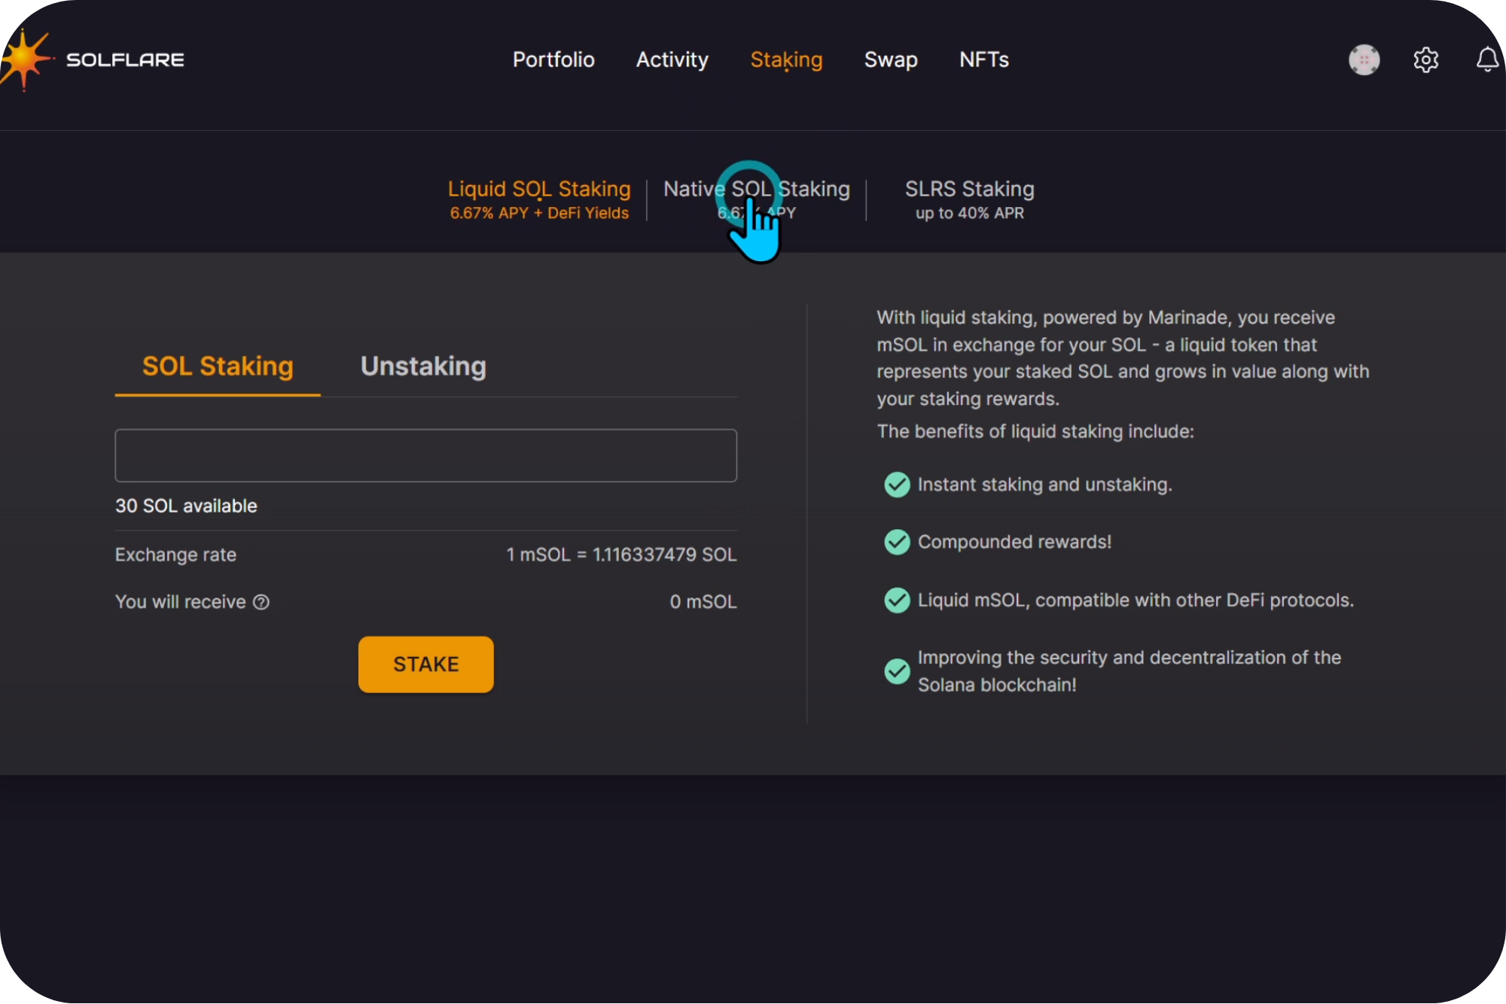Open the NFTs page
The image size is (1506, 1004).
click(983, 59)
